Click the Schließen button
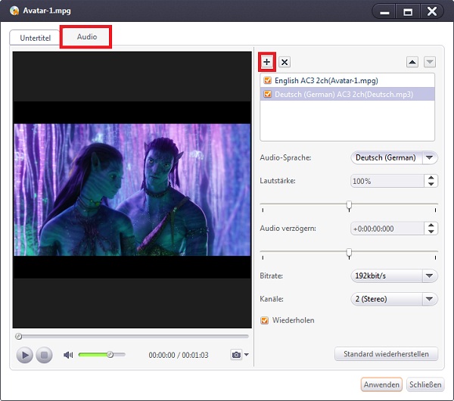 pyautogui.click(x=425, y=385)
